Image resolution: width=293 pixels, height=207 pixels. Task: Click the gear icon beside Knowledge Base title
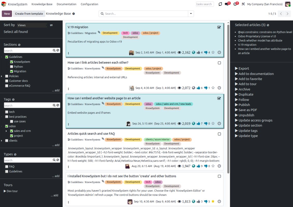74,14
